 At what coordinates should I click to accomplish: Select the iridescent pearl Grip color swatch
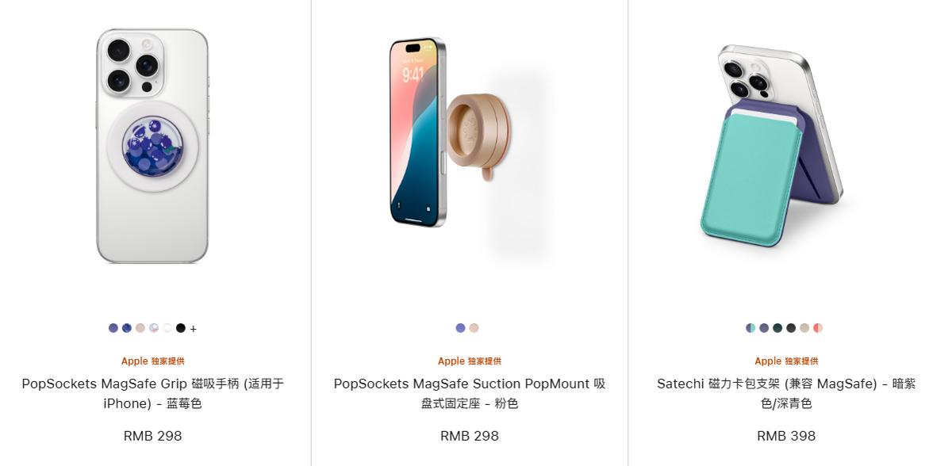154,328
